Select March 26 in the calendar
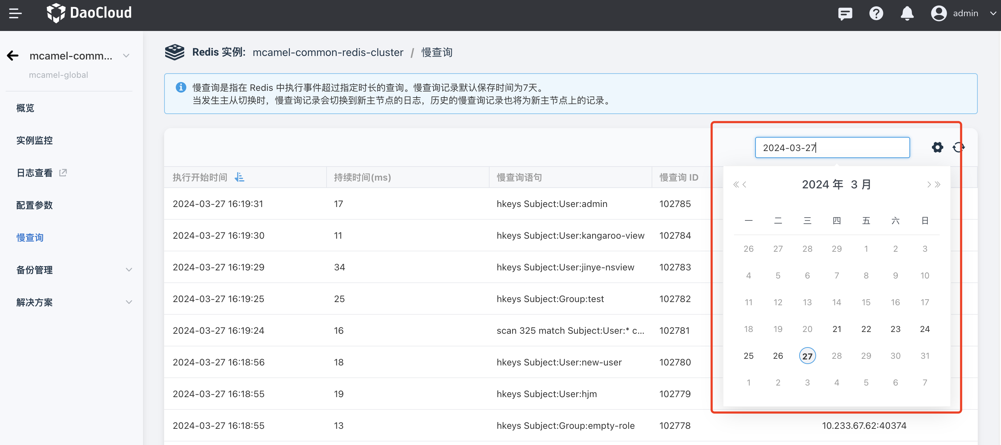Screen dimensions: 1001x445 click(x=778, y=356)
